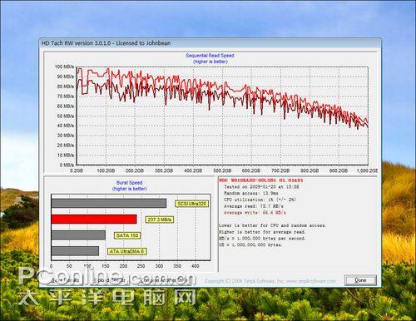Click the Average read result line
The height and width of the screenshot is (321, 416).
tap(254, 206)
